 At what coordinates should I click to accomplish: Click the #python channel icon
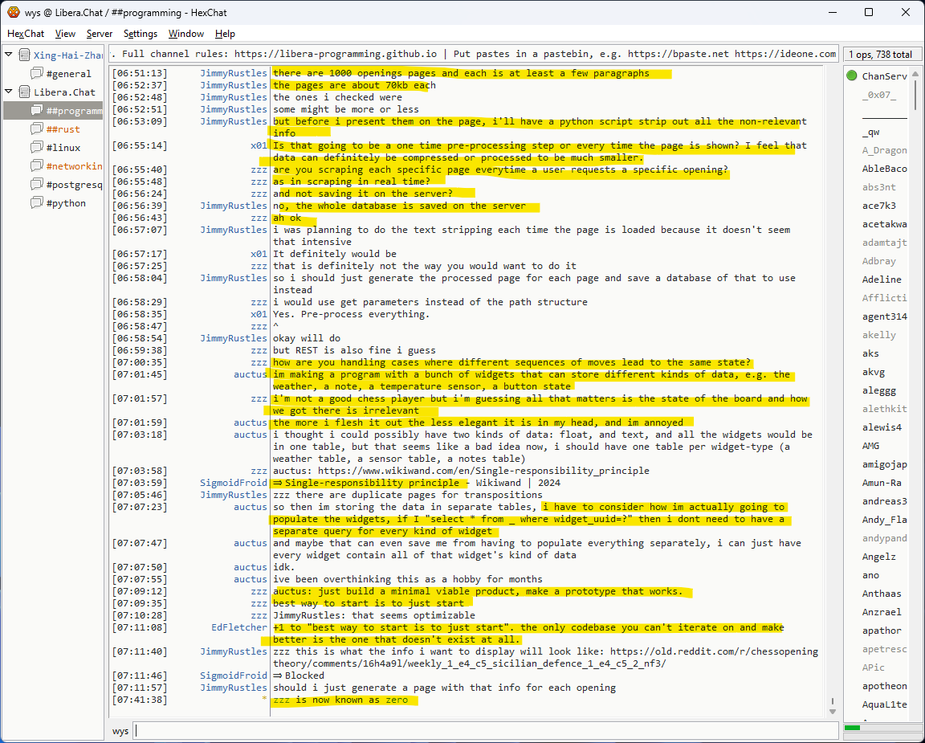click(x=37, y=203)
